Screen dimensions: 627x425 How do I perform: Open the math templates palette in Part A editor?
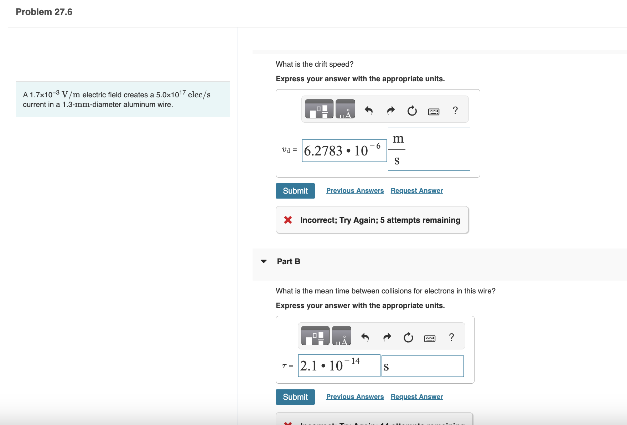tap(319, 109)
